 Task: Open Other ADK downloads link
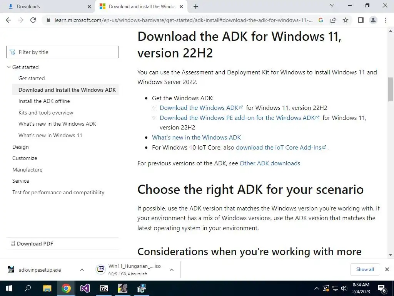pyautogui.click(x=270, y=163)
